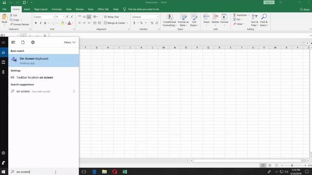Open On-Screen Keyboard best match result
Screen dimensions: 312x175
tap(43, 60)
